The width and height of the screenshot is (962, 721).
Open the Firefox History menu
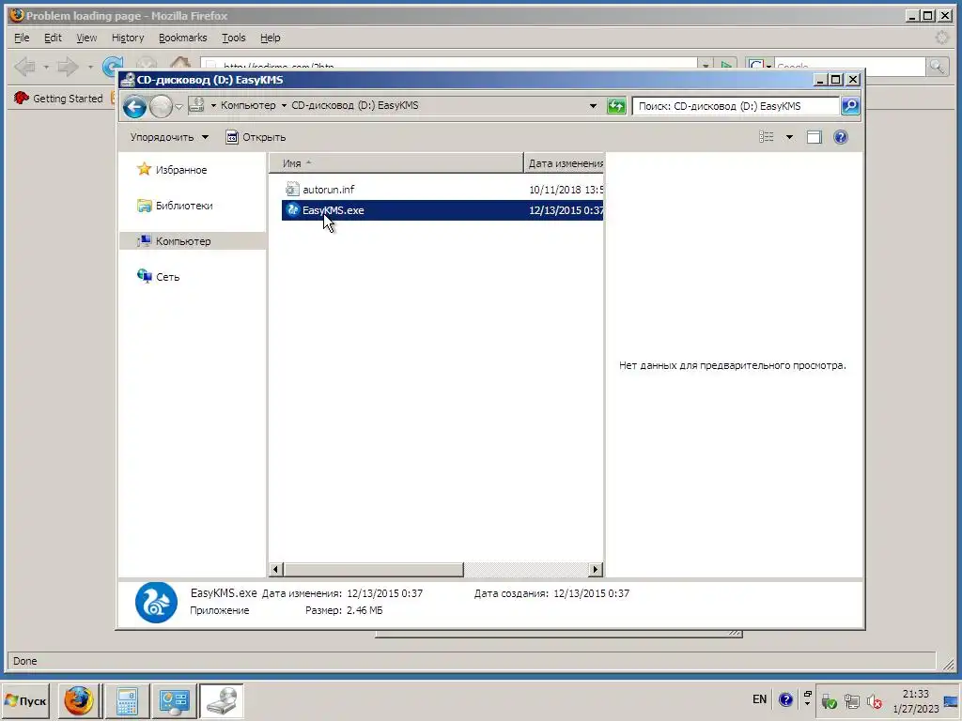click(128, 38)
